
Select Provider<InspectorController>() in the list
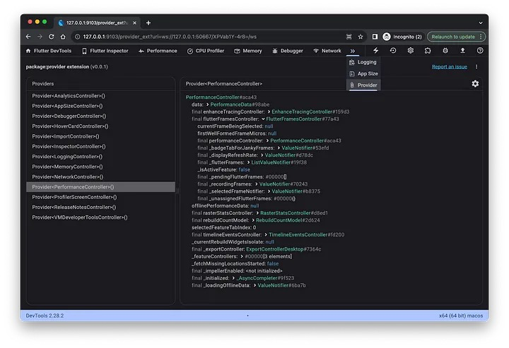click(100, 146)
